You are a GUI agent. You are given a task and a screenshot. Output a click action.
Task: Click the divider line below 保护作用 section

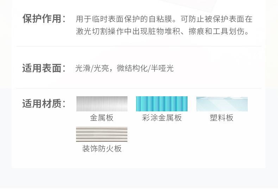point(139,46)
